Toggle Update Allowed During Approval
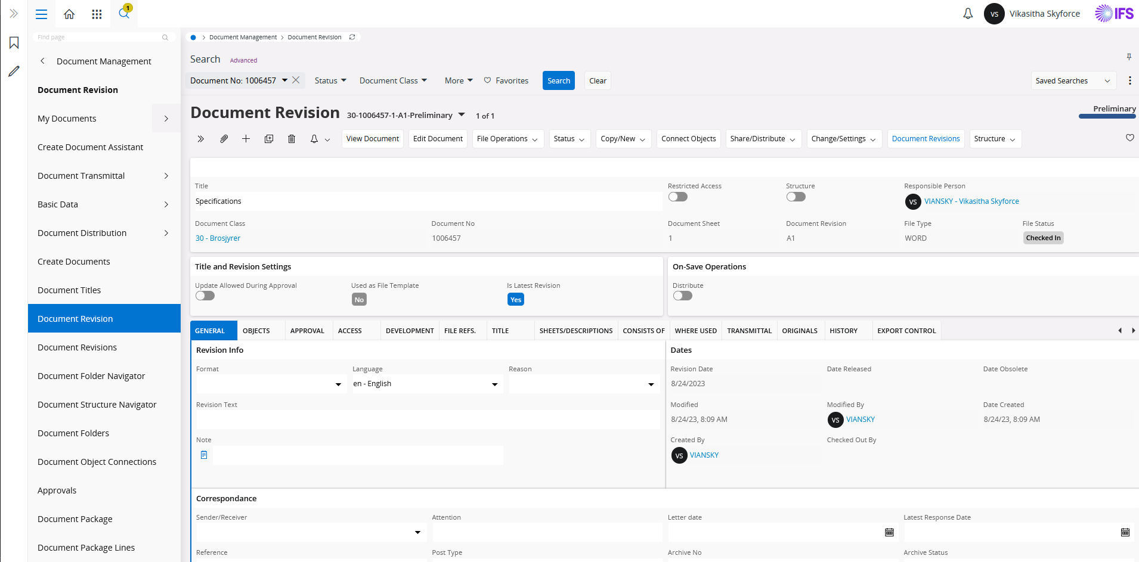 click(x=205, y=296)
